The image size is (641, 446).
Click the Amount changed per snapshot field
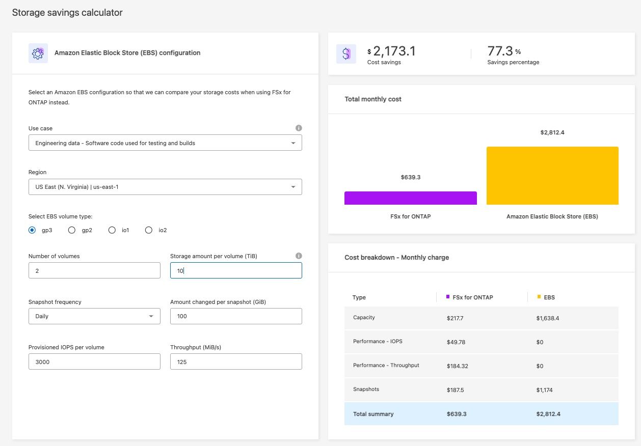pos(236,316)
